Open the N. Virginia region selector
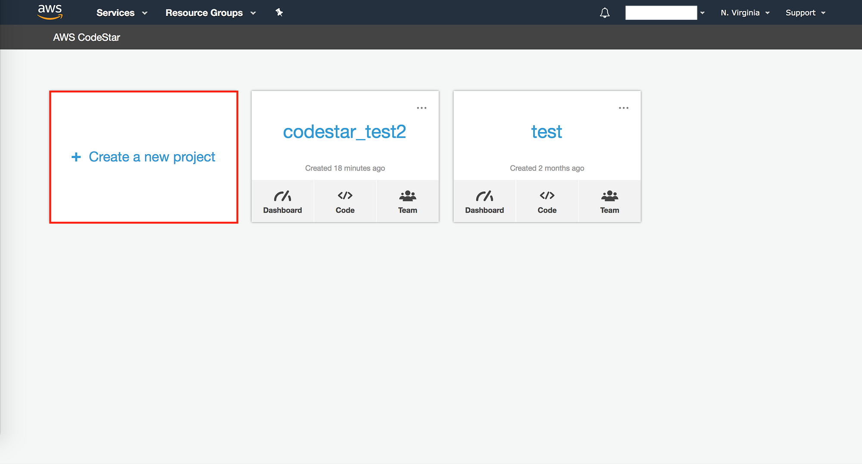Screen dimensions: 862x464 [x=744, y=12]
